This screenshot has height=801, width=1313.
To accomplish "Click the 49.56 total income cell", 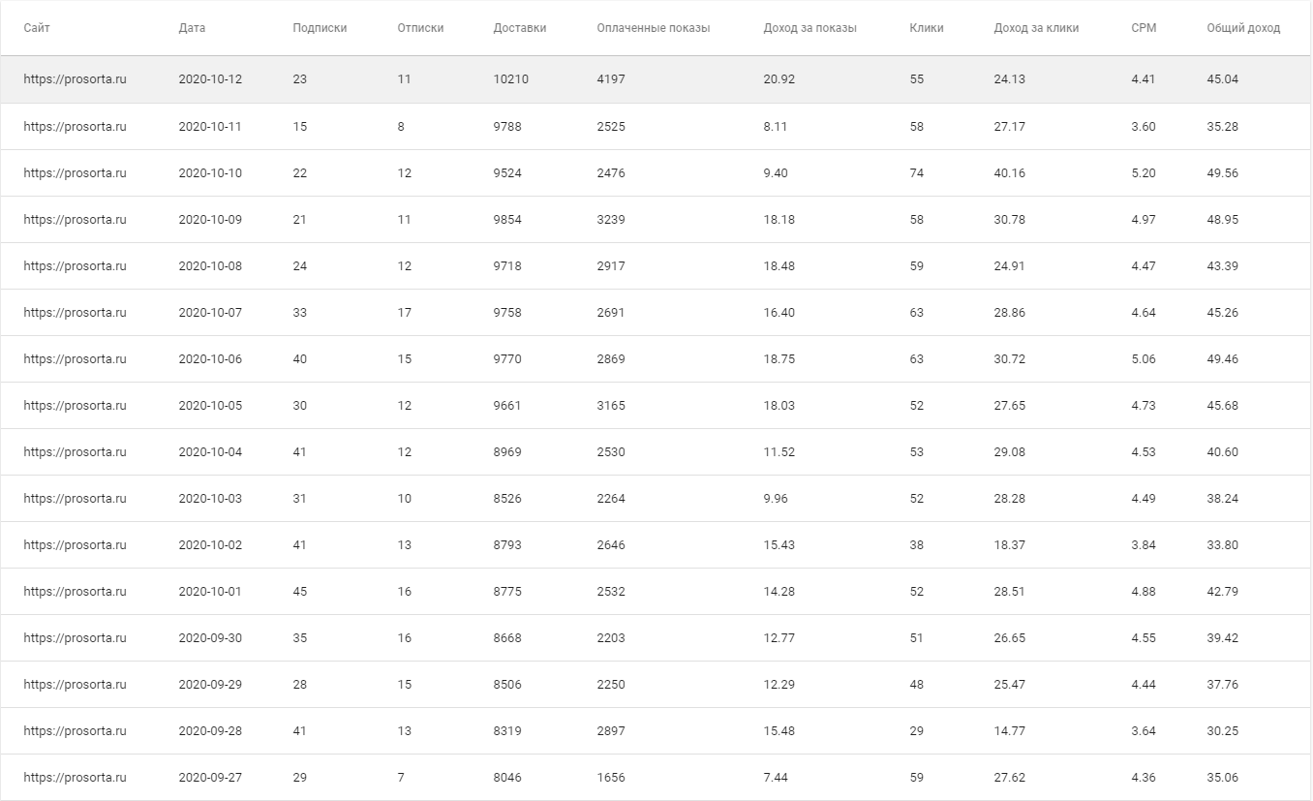I will 1222,173.
